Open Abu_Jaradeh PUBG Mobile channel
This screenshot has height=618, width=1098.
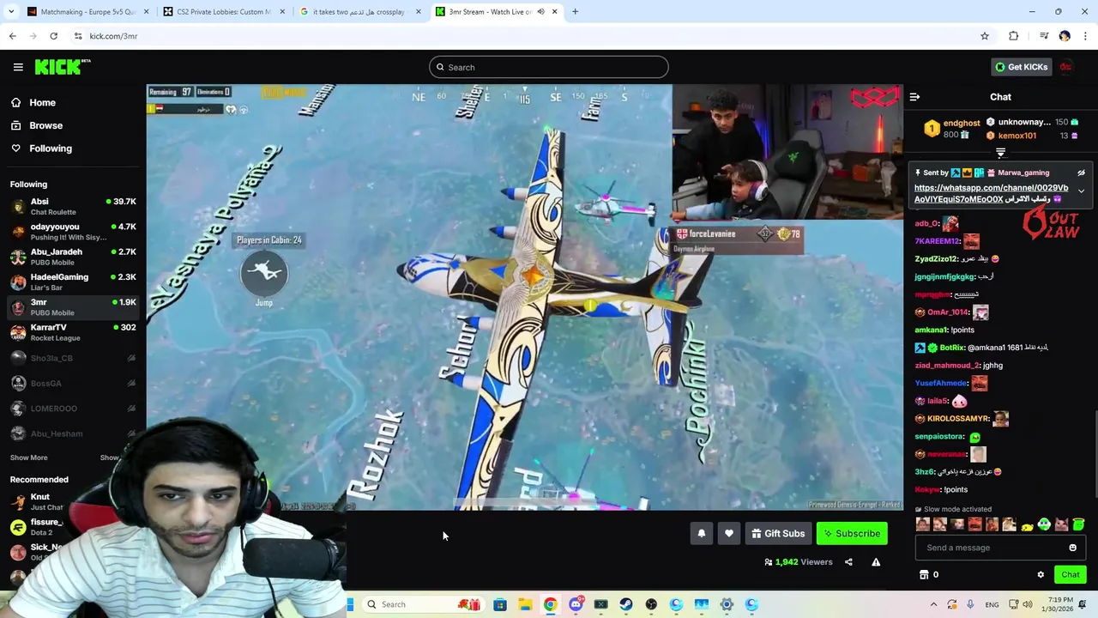point(73,257)
